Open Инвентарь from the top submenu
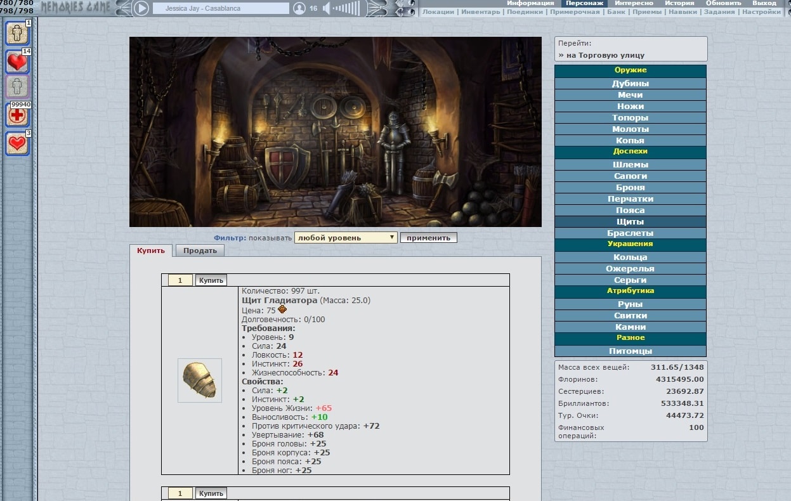The width and height of the screenshot is (791, 501). [x=480, y=12]
